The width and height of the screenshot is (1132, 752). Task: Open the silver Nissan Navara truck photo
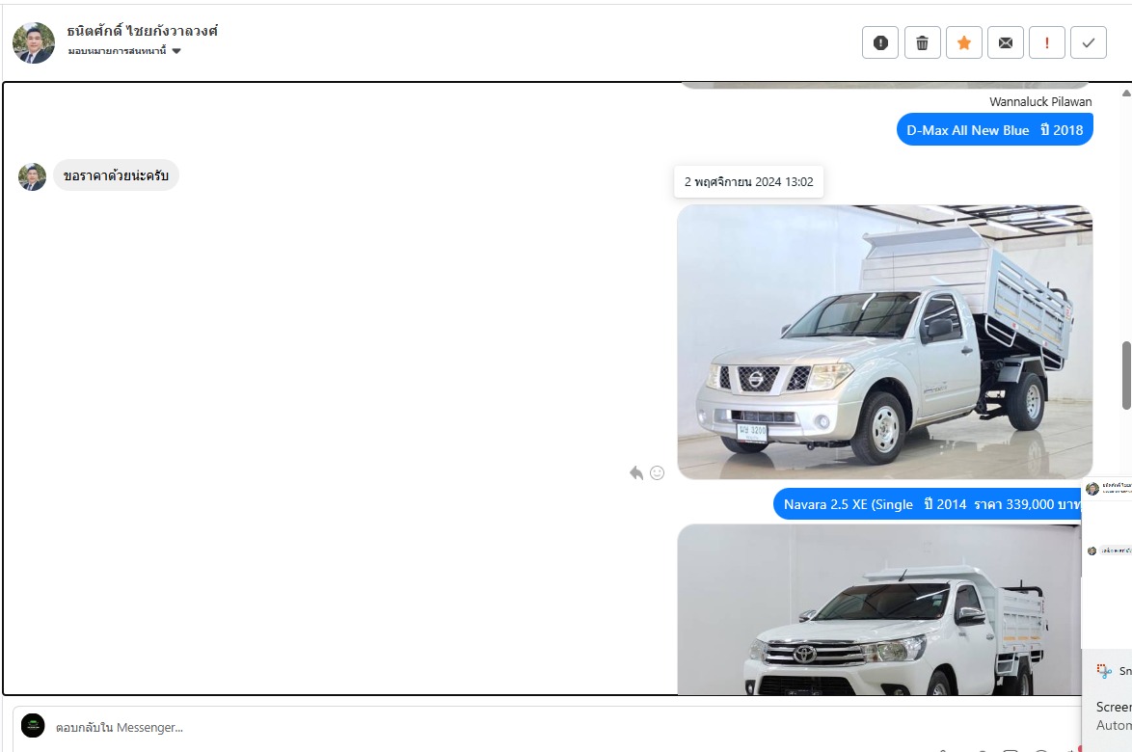884,342
